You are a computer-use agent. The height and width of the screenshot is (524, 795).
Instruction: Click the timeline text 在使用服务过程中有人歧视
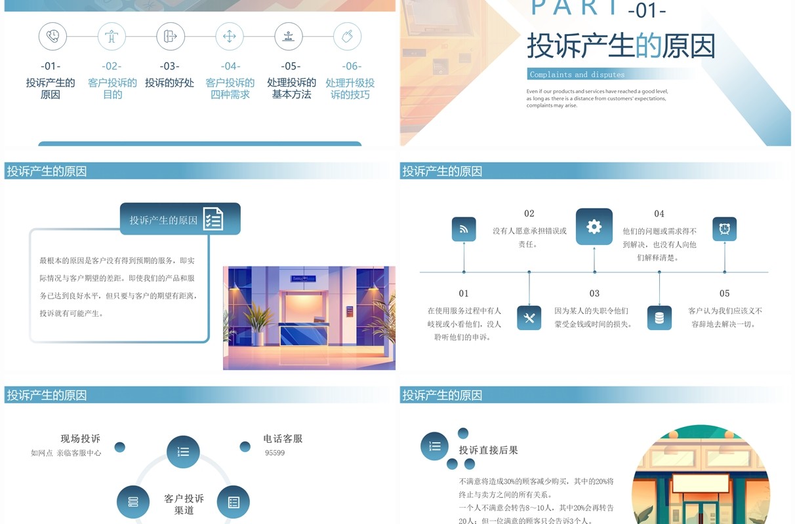[x=464, y=324]
